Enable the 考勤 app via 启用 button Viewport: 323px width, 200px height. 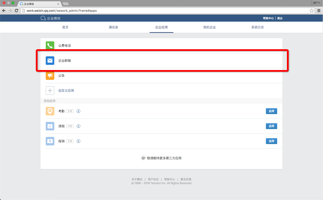click(x=271, y=111)
